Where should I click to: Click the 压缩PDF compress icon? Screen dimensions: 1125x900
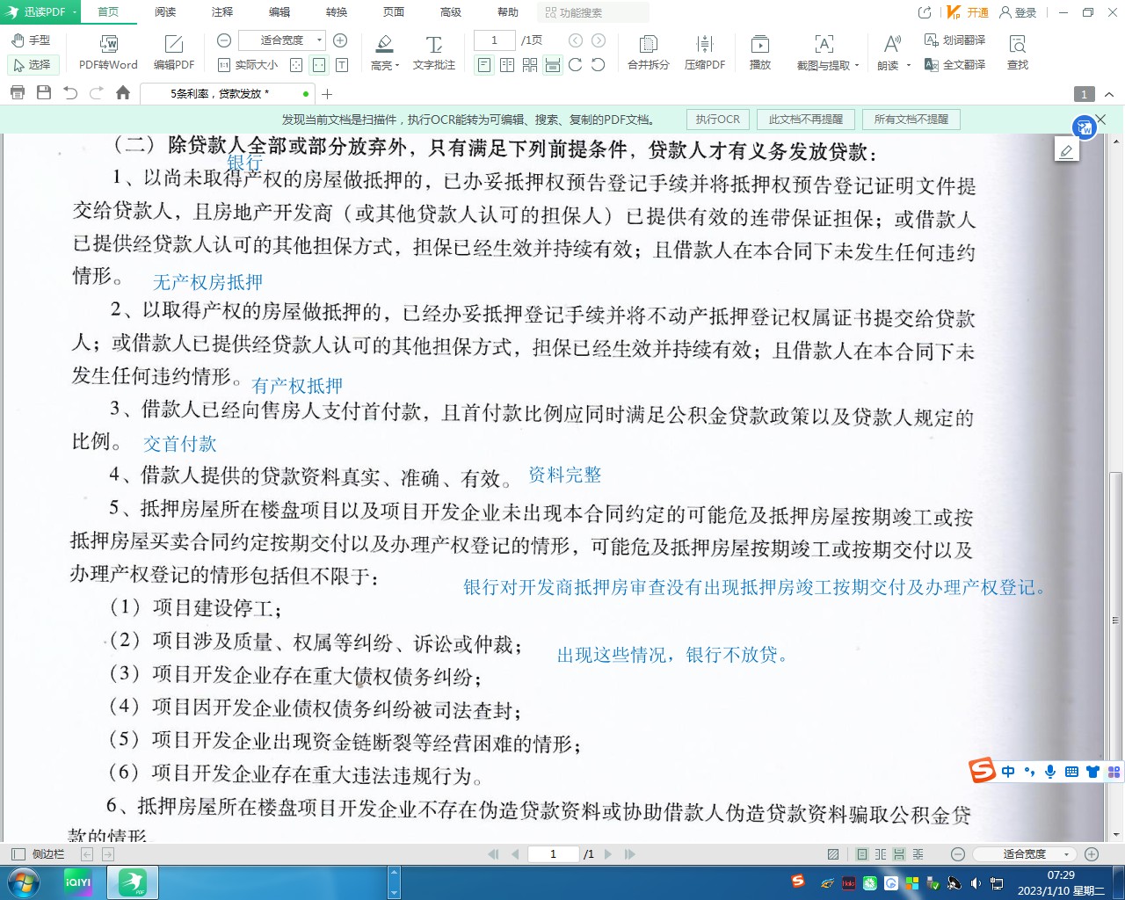[x=704, y=44]
